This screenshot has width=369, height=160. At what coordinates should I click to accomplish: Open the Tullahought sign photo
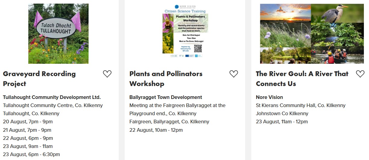point(58,34)
